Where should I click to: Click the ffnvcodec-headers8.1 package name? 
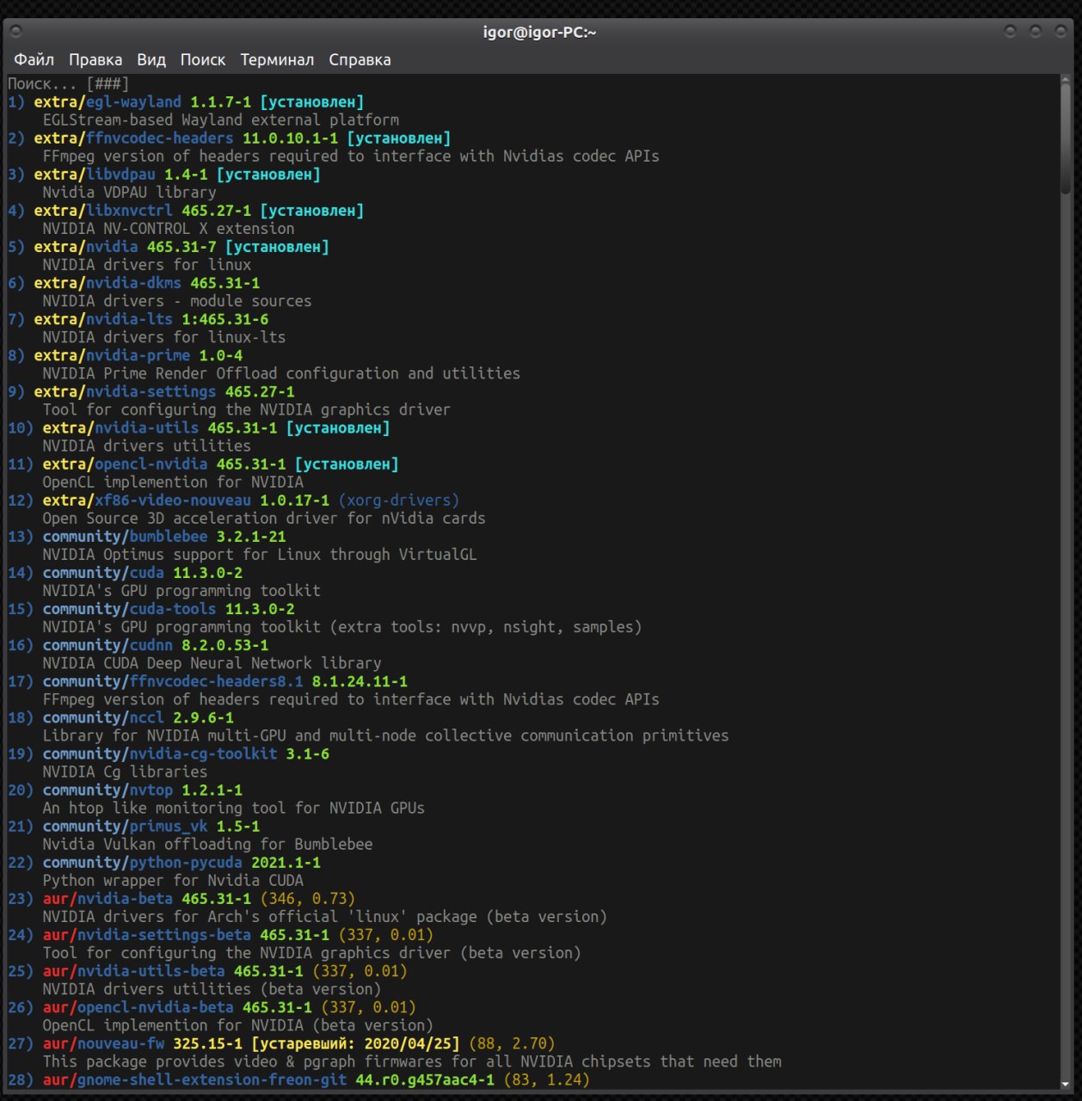217,681
